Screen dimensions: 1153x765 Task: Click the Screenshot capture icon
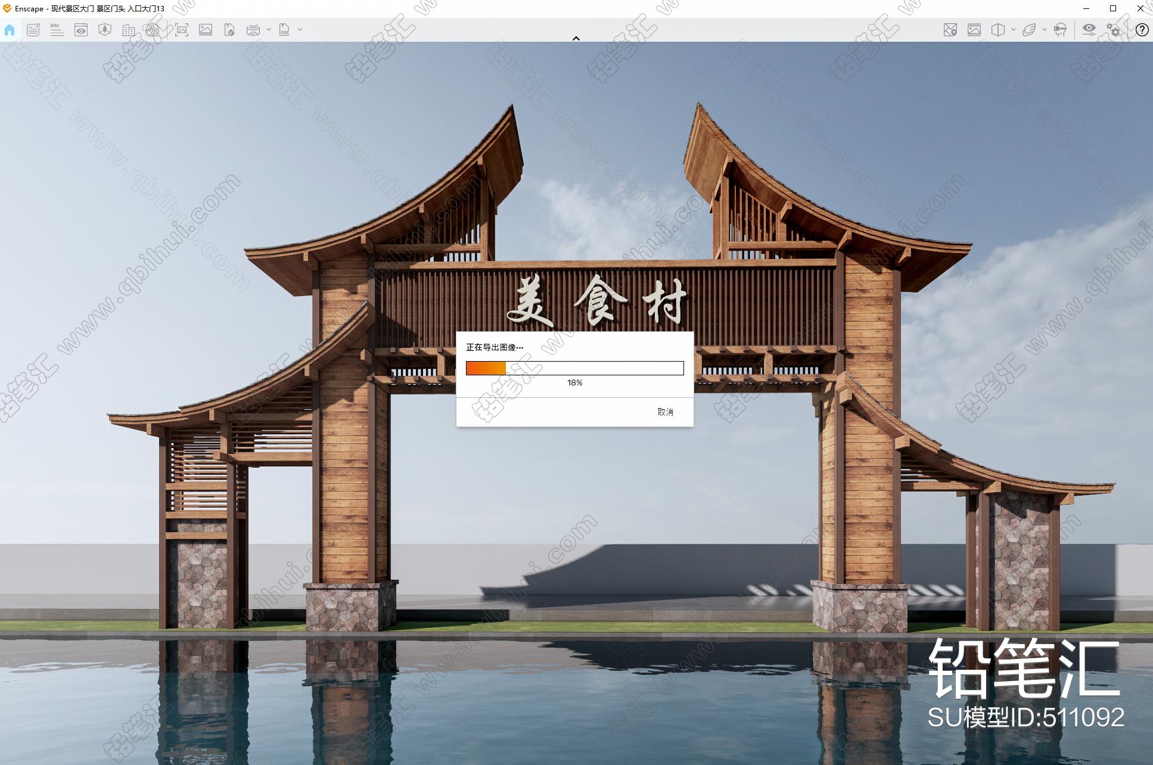pos(182,30)
